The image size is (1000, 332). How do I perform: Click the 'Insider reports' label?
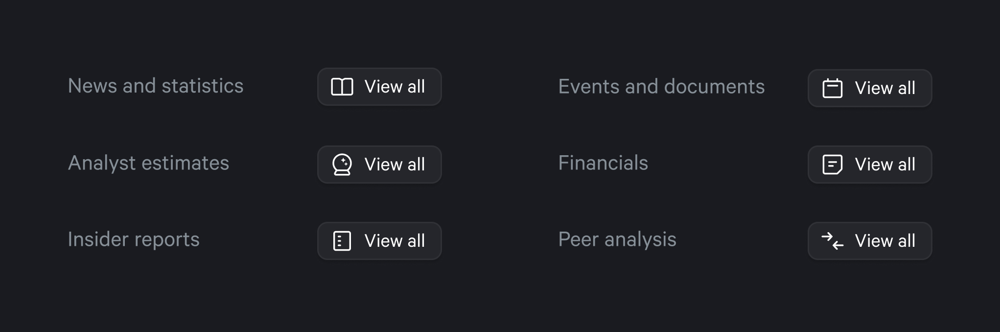point(134,239)
